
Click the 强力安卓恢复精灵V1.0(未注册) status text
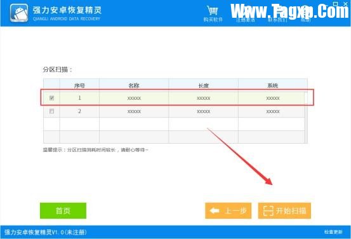pos(46,232)
